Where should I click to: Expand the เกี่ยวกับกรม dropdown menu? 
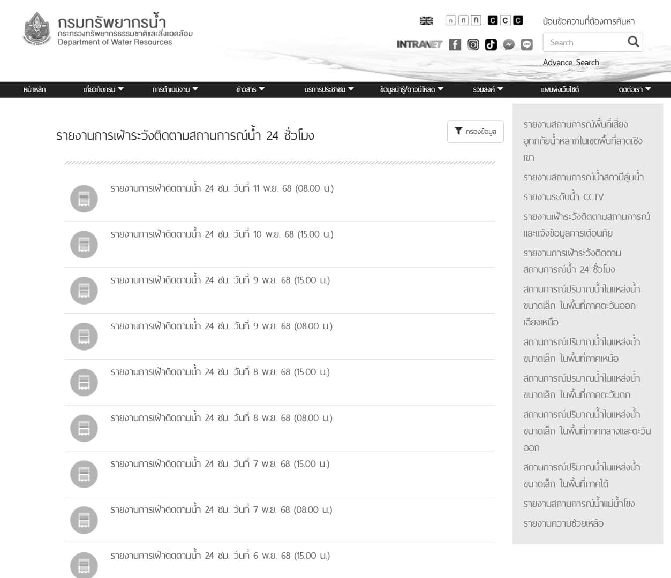pyautogui.click(x=103, y=89)
